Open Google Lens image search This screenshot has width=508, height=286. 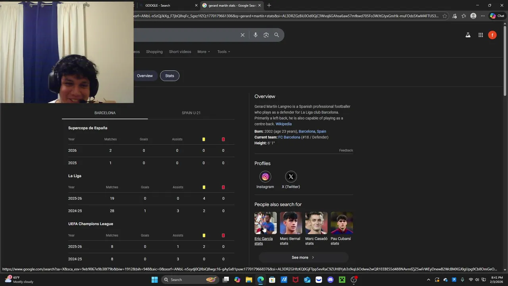(266, 35)
